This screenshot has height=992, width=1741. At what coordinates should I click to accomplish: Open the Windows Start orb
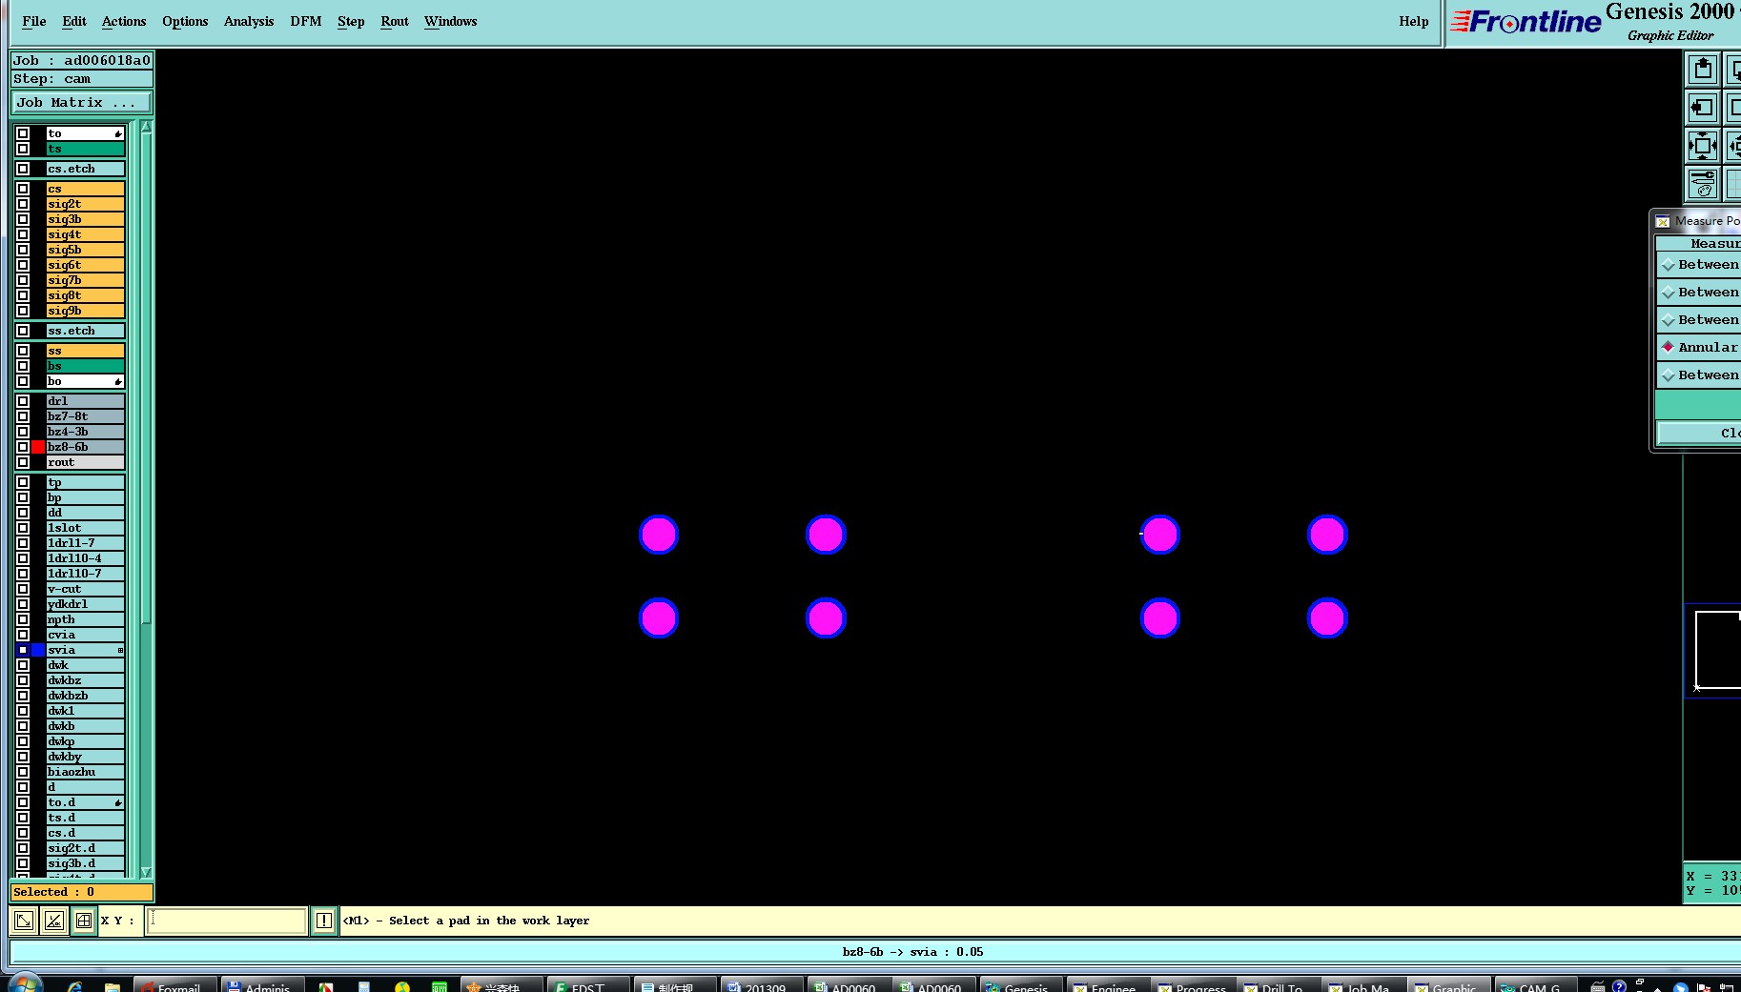tap(25, 985)
